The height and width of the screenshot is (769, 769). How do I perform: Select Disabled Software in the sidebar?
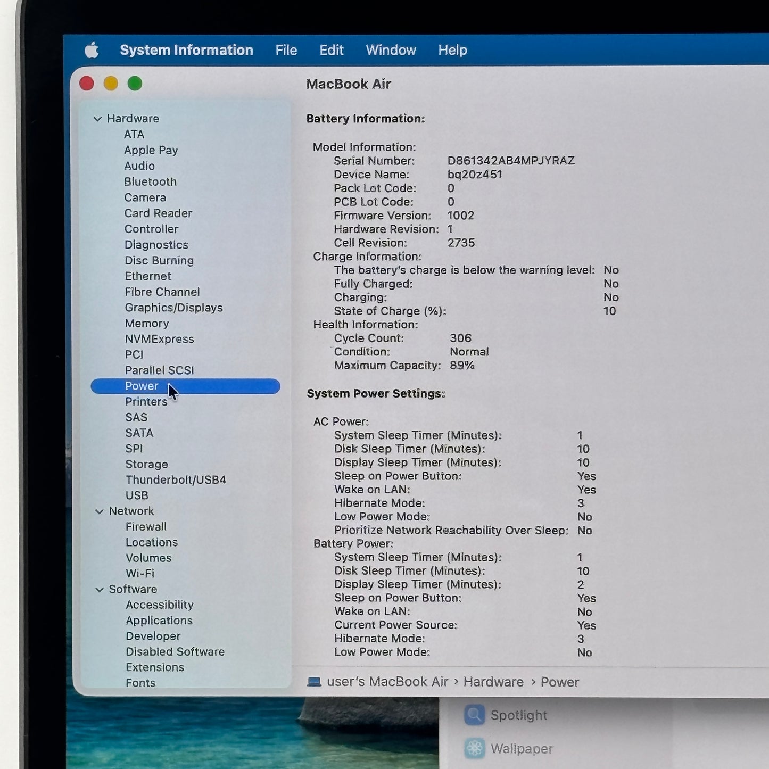[x=175, y=652]
